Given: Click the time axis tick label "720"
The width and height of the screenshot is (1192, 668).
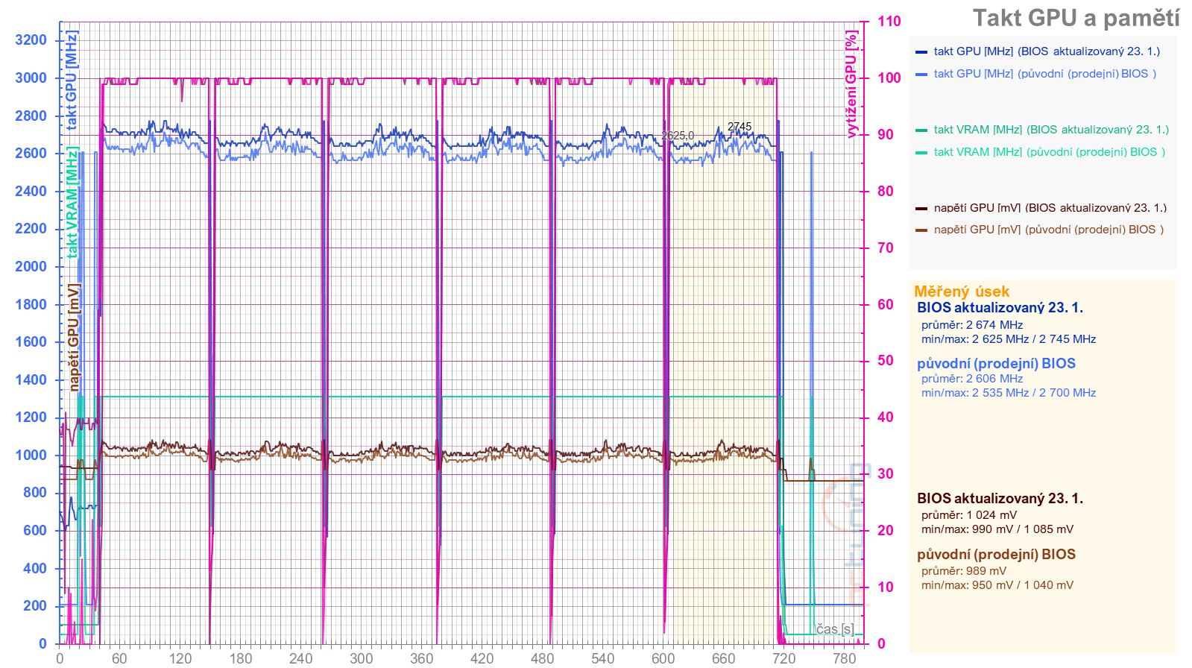Looking at the screenshot, I should pos(783,658).
